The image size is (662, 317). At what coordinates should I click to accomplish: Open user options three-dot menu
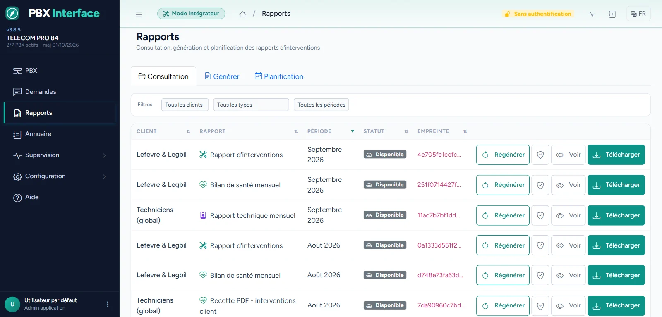[x=108, y=304]
